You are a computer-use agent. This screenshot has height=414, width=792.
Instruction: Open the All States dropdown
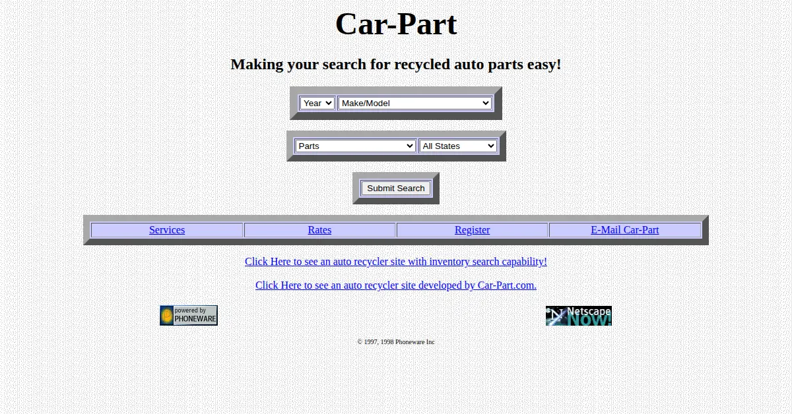click(x=458, y=146)
